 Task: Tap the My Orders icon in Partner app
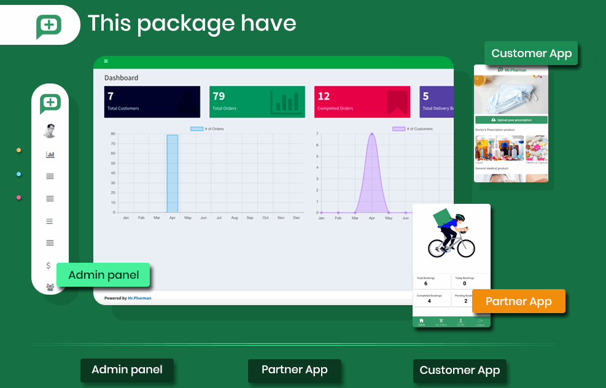441,322
